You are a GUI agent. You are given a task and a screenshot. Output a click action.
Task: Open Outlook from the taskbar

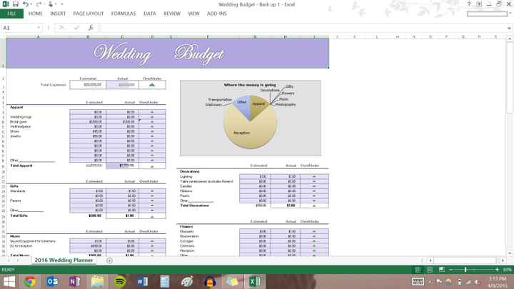coord(52,281)
